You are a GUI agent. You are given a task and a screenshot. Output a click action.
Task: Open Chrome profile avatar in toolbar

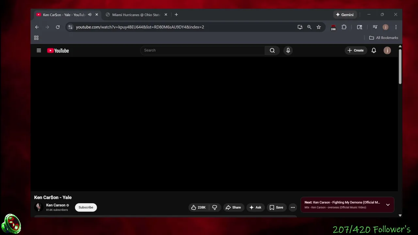tap(385, 27)
